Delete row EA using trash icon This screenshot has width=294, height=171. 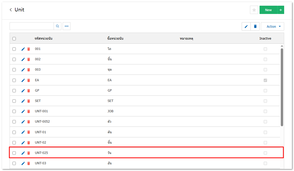29,80
